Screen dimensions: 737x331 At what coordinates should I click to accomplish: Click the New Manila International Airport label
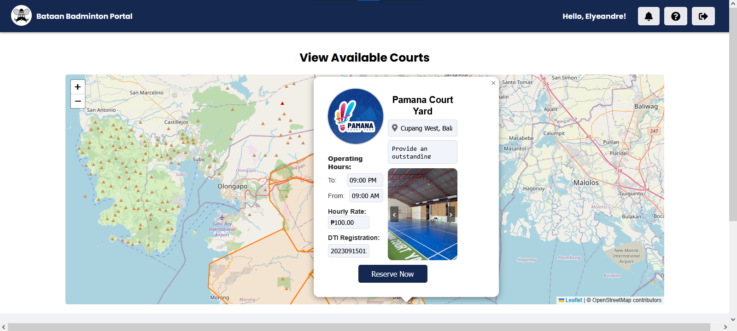tap(626, 256)
